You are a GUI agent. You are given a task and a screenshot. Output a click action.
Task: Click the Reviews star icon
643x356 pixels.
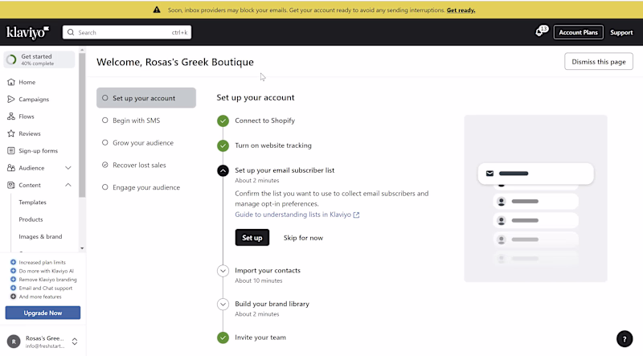tap(11, 133)
